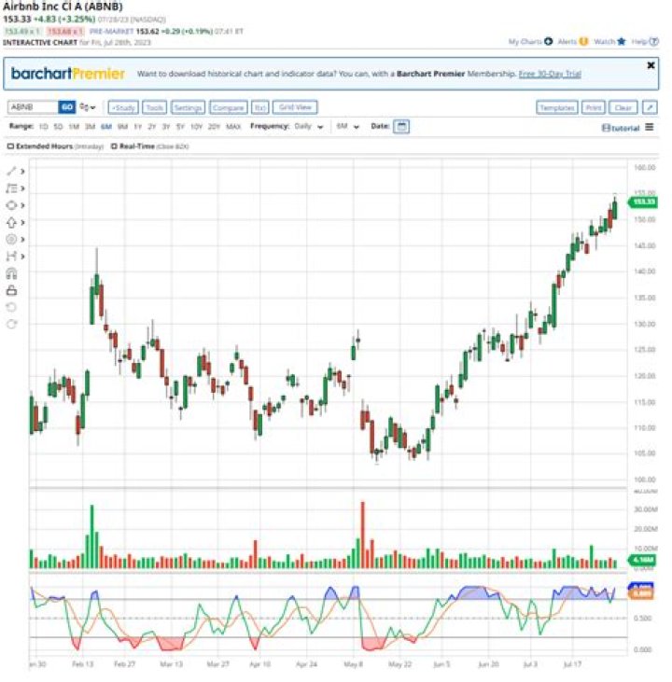Open the chart type selector icon

(87, 107)
